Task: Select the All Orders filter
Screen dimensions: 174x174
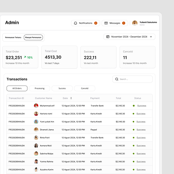Action: [x=17, y=88]
